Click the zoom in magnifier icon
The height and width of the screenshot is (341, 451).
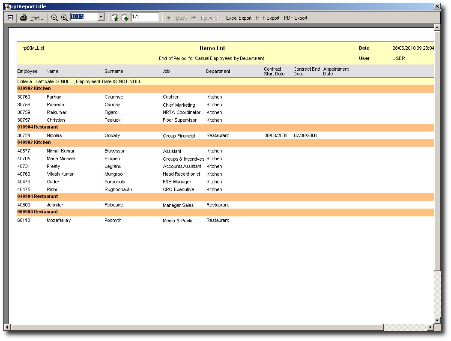(64, 18)
